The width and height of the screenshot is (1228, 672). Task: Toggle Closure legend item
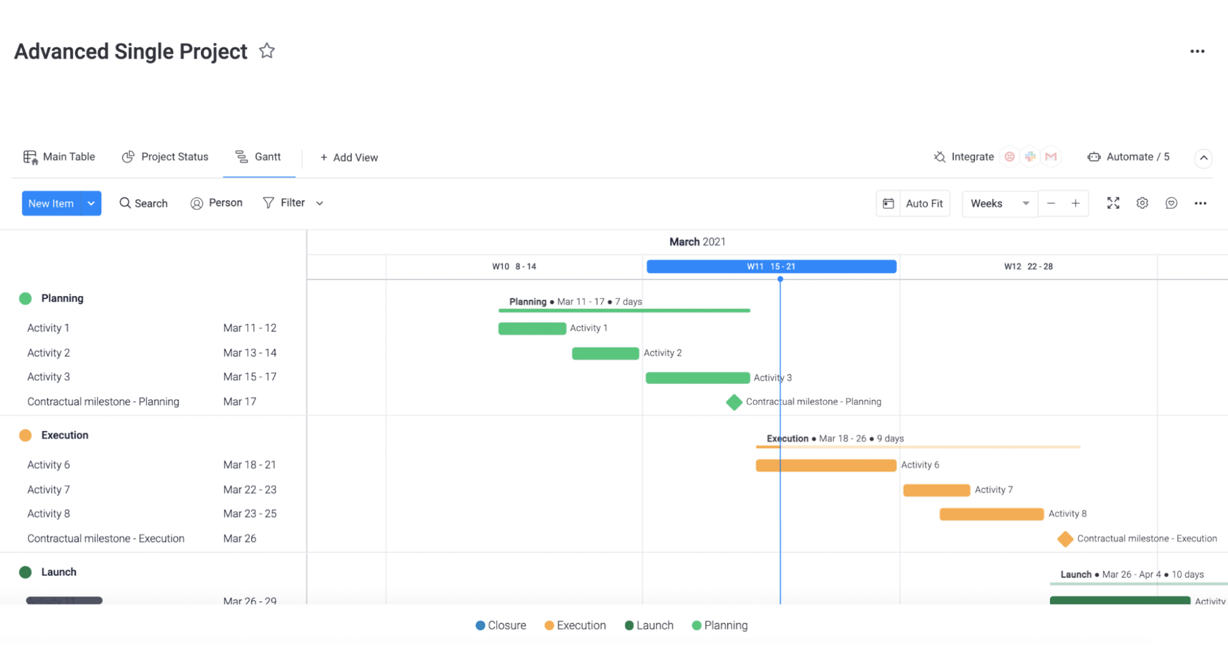point(501,625)
